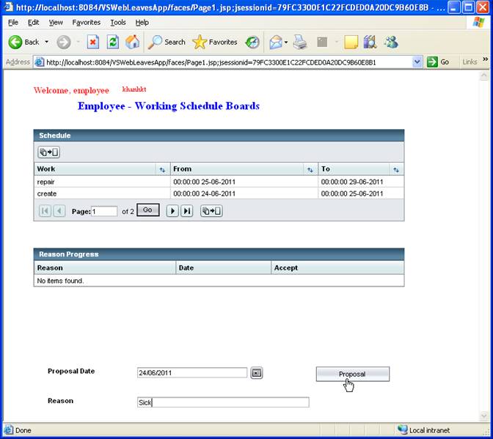Click the Forward navigation button
The width and height of the screenshot is (493, 439).
[x=64, y=42]
